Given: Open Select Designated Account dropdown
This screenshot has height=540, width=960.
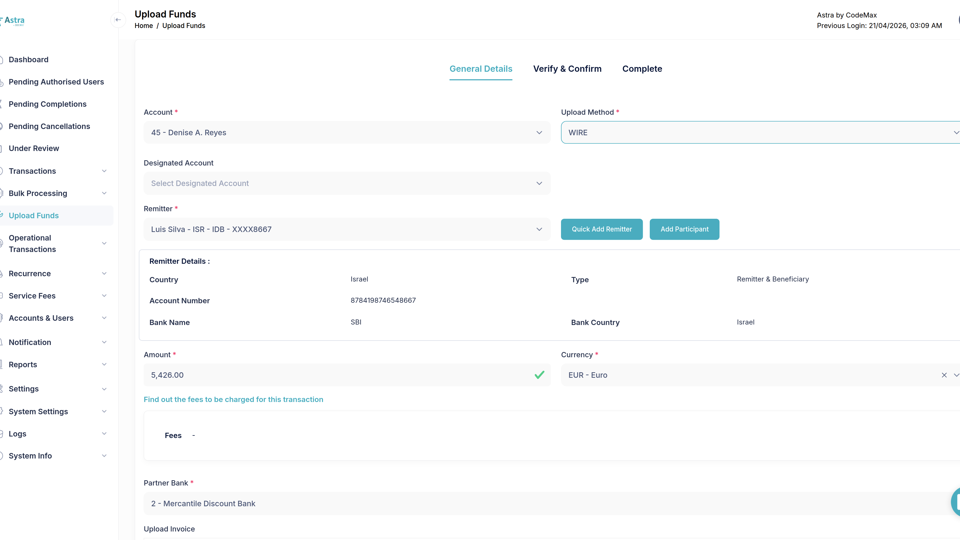Looking at the screenshot, I should [x=347, y=183].
